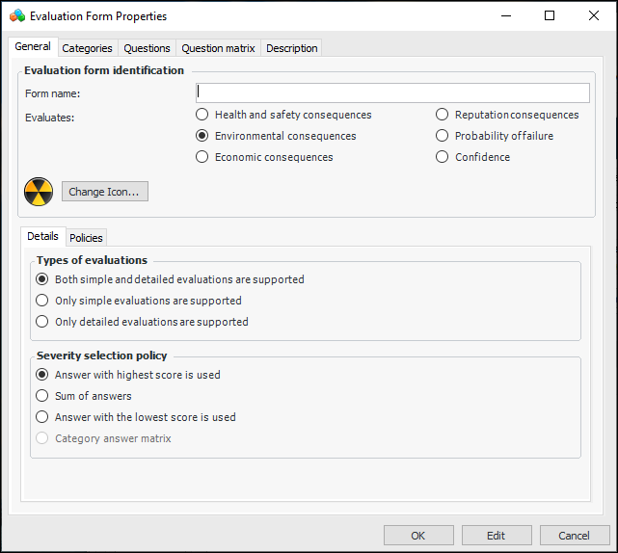Select Health and safety consequences option

click(x=202, y=115)
